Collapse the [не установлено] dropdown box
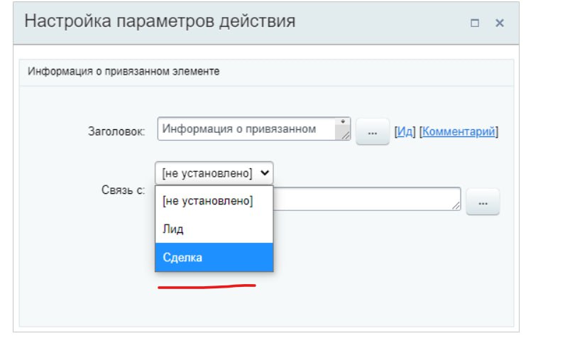 pos(214,173)
